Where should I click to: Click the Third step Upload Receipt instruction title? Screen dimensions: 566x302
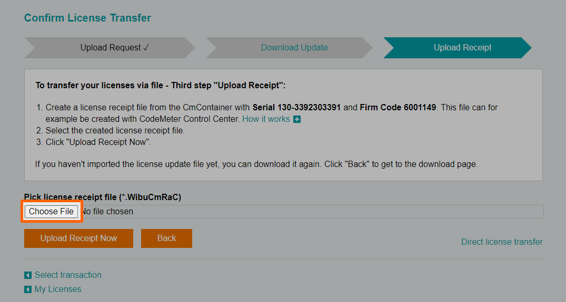(x=160, y=85)
